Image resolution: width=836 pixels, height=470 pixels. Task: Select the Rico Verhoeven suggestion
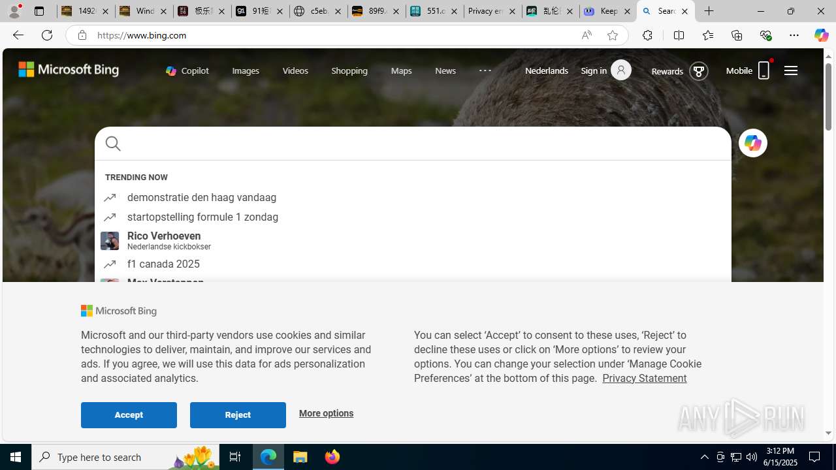tap(413, 240)
